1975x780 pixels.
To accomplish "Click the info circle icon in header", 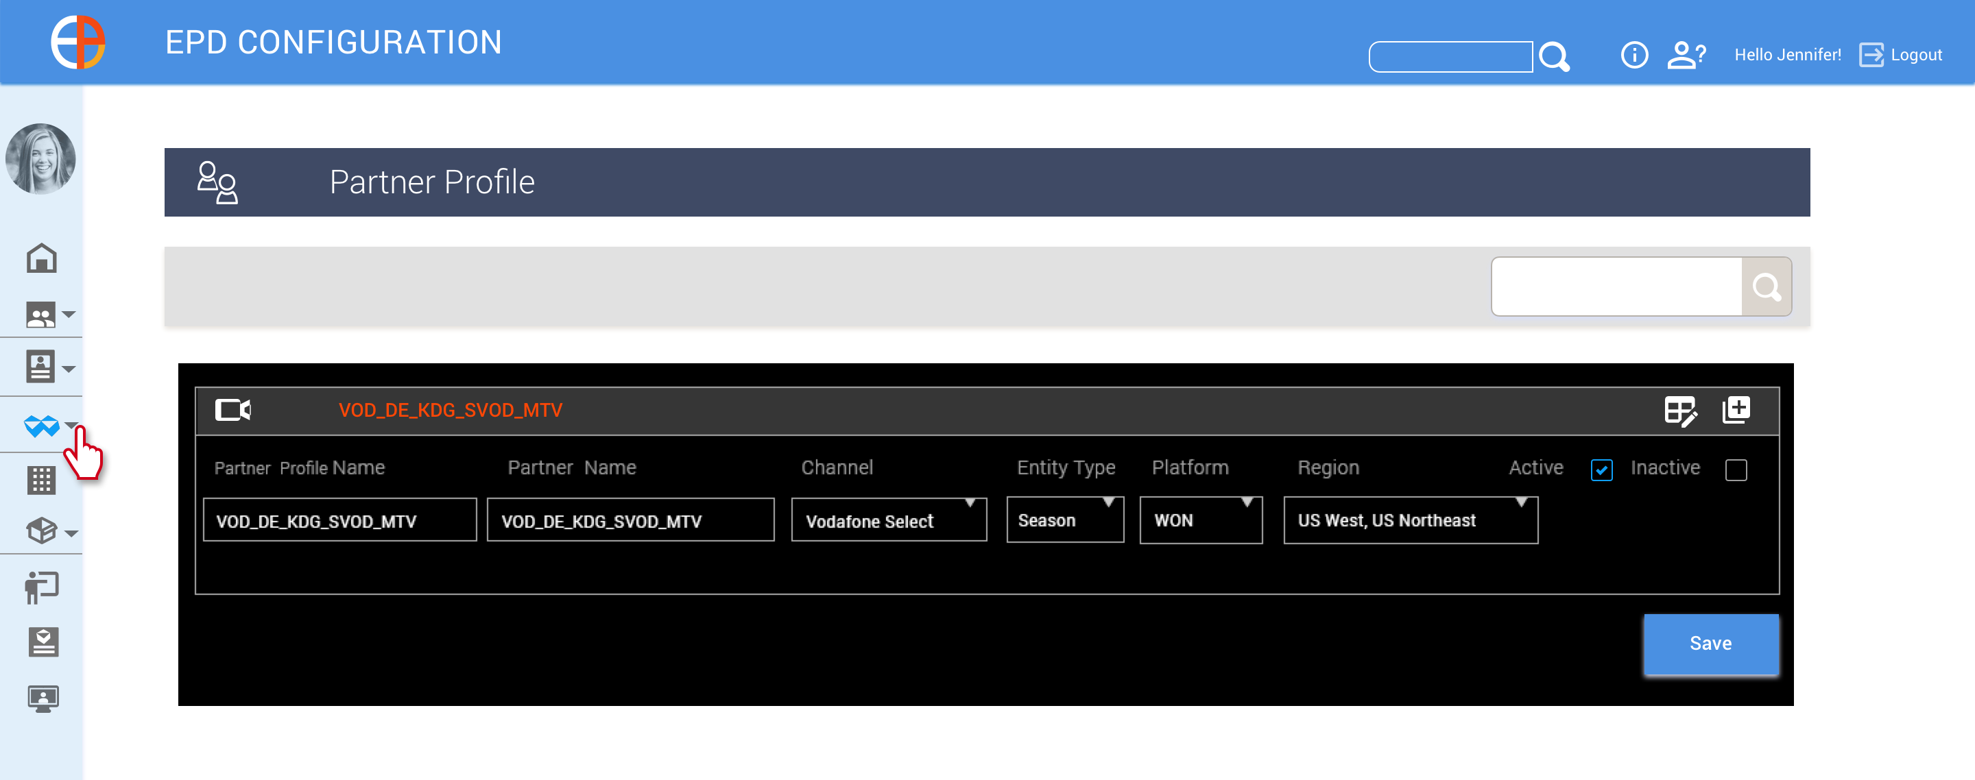I will (1633, 55).
